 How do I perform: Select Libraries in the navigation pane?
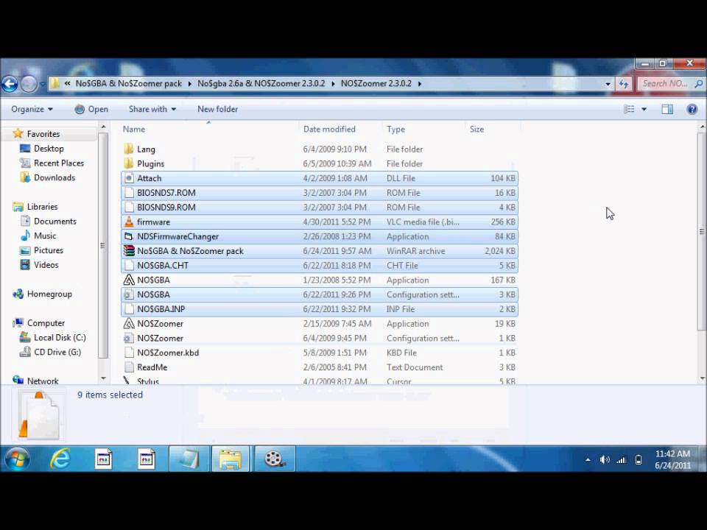(42, 206)
